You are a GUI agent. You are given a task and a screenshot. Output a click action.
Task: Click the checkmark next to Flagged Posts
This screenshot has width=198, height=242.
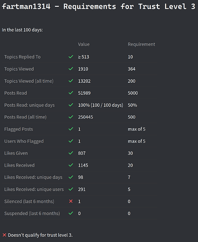point(71,129)
